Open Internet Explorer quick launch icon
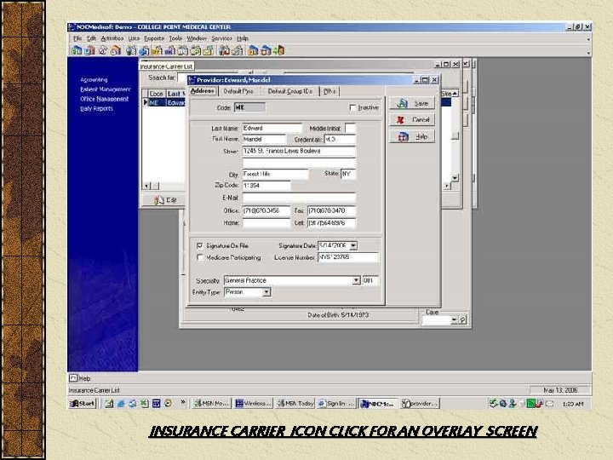Screen dimensions: 613x460 point(121,403)
